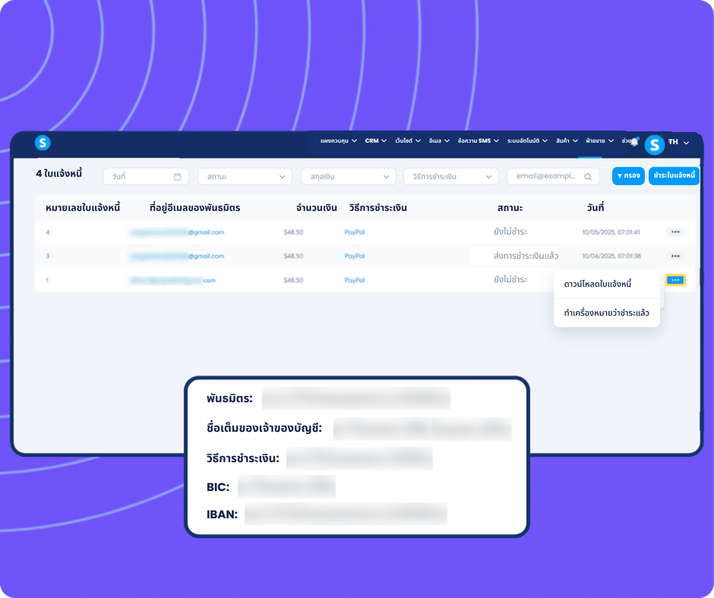714x598 pixels.
Task: Click the $48.50 amount in invoice 4 row
Action: click(x=293, y=232)
